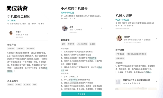
Task: Click the 学历：大专及以上 requirement line
Action: [x=69, y=77]
